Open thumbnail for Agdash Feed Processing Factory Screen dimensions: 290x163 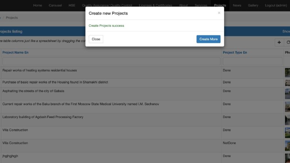click(287, 120)
